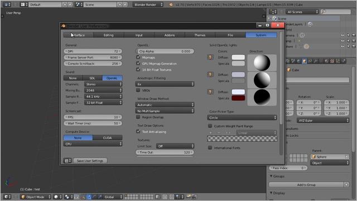Open the Object Mode selector
This screenshot has height=201, width=357.
(x=36, y=197)
